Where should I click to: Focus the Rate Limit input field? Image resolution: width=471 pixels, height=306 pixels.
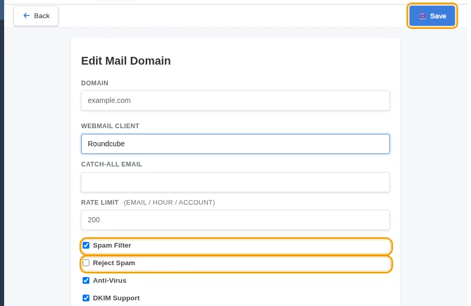tap(235, 220)
